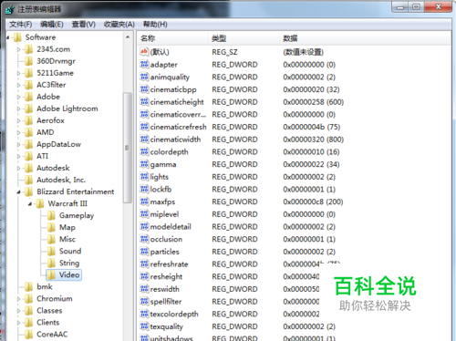456x341 pixels.
Task: Select the particles value
Action: coord(164,252)
